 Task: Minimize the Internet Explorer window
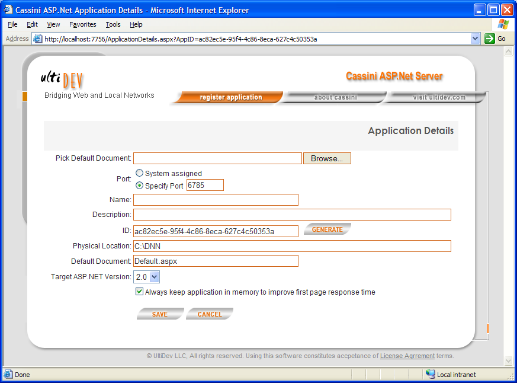click(480, 10)
